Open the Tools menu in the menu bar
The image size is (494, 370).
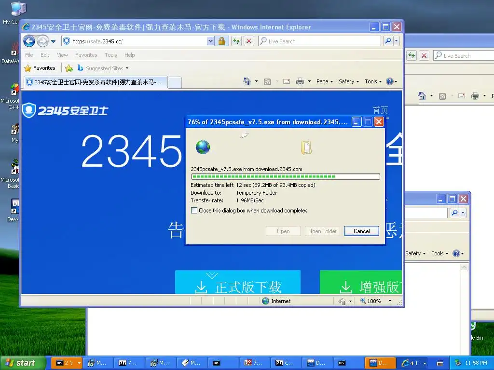coord(110,55)
